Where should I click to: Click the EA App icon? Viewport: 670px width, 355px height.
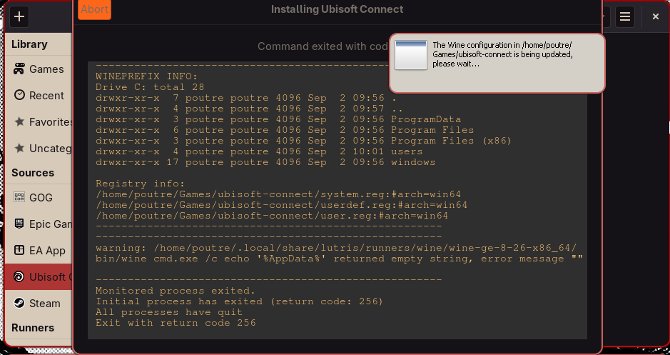click(19, 250)
